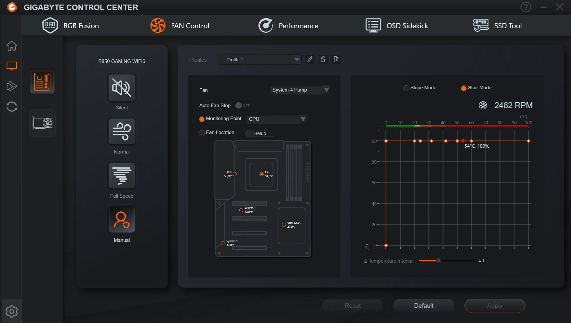571x323 pixels.
Task: Open the CPU monitoring point dropdown
Action: [x=276, y=119]
